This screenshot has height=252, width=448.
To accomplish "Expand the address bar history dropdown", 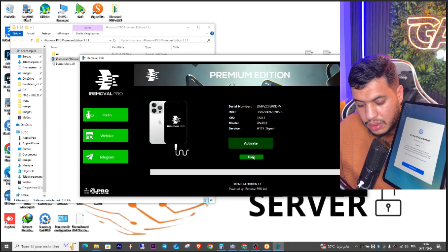I will pyautogui.click(x=111, y=40).
